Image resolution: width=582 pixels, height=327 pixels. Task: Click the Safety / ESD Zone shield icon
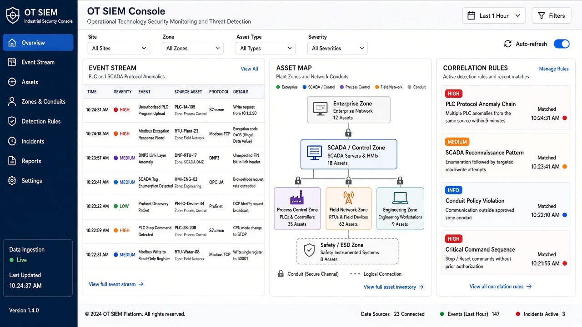click(309, 250)
